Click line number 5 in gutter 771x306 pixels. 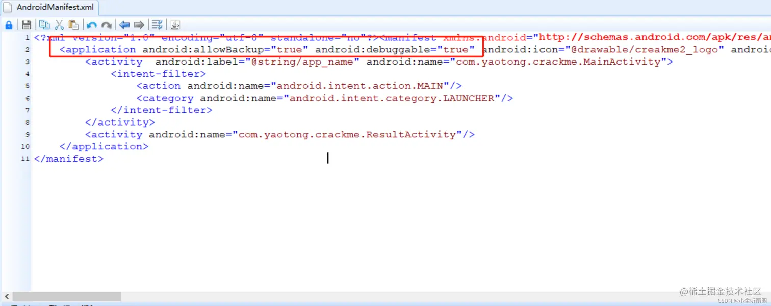[x=28, y=86]
